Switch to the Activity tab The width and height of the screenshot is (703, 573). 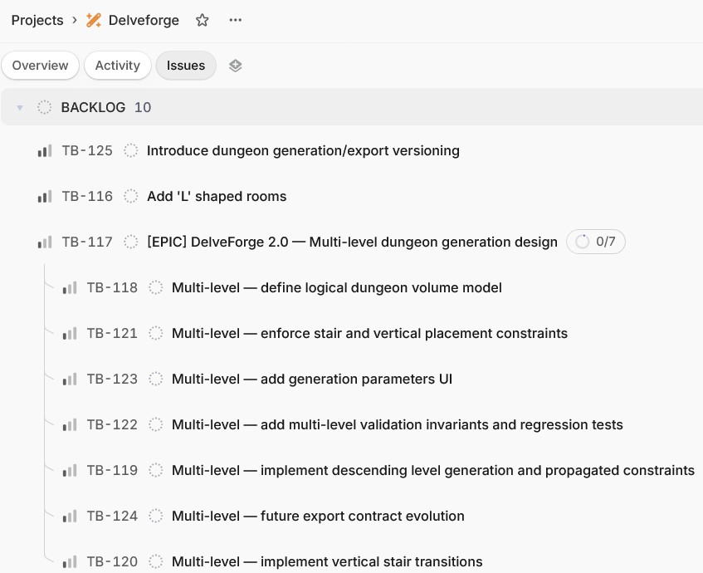pos(118,66)
